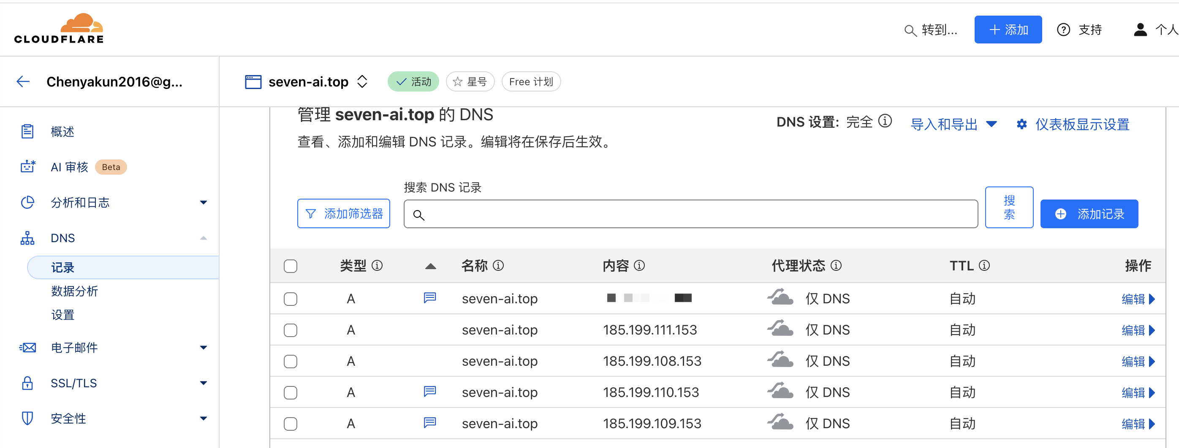Expand the 电子邮件 menu arrow
This screenshot has height=448, width=1179.
pyautogui.click(x=204, y=348)
